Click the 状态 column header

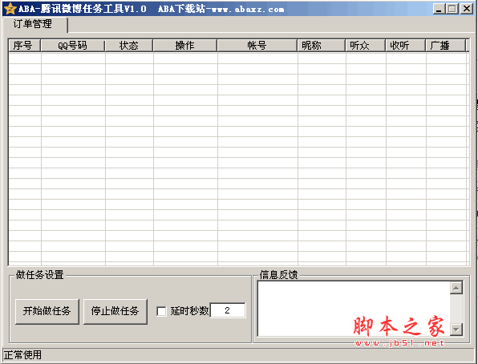(x=129, y=46)
